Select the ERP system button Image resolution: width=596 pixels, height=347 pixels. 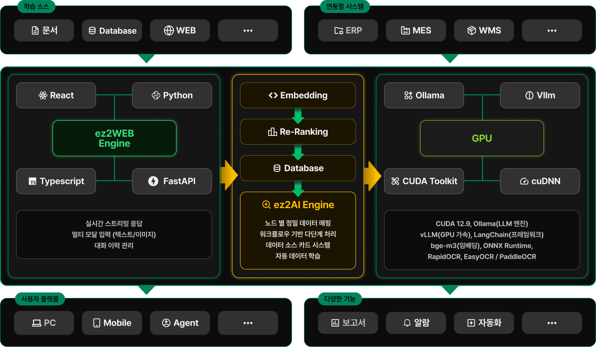point(348,31)
